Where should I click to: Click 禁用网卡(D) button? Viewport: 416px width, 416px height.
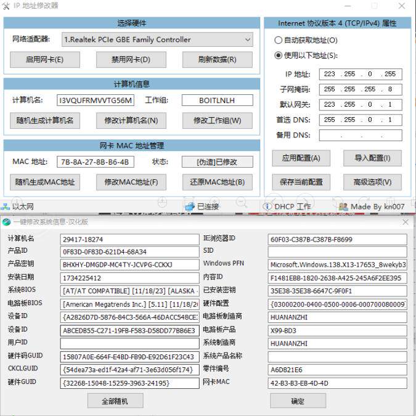(131, 59)
